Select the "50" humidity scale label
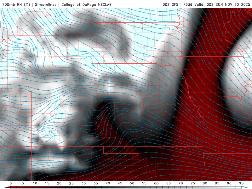This screenshot has width=252, height=189. 132,183
